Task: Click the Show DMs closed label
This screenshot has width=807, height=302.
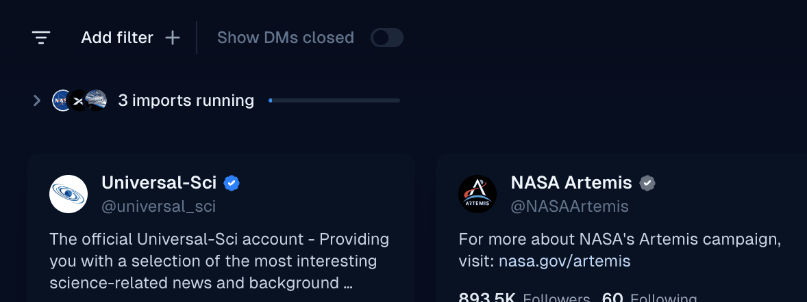Action: pos(285,38)
